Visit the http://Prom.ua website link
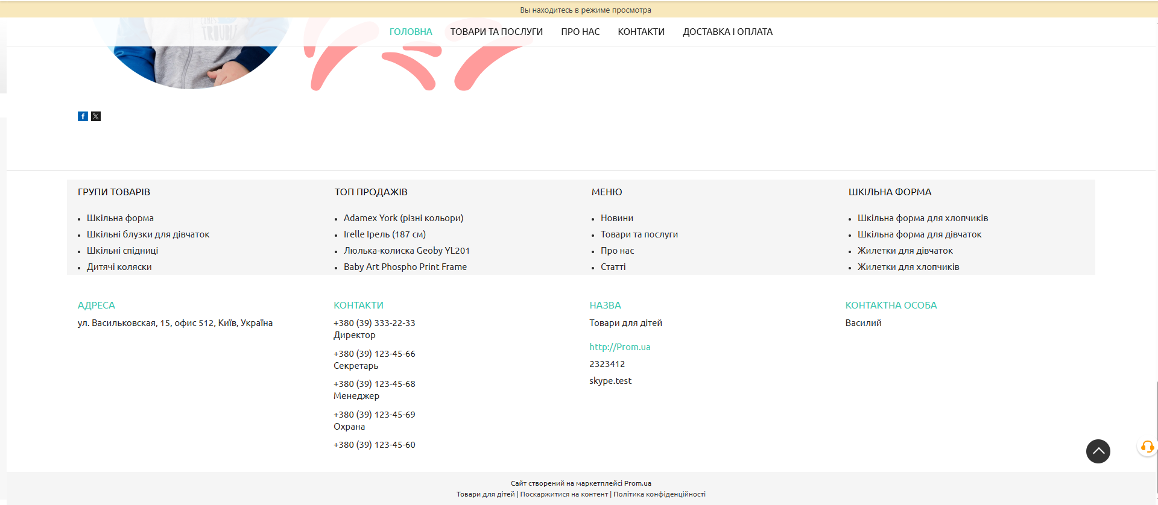1158x505 pixels. click(x=619, y=347)
